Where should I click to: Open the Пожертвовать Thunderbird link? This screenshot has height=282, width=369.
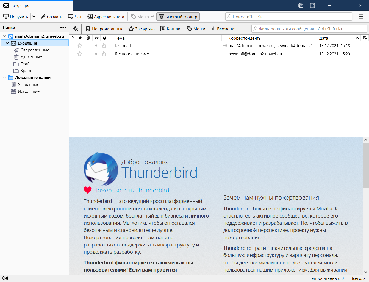click(131, 190)
